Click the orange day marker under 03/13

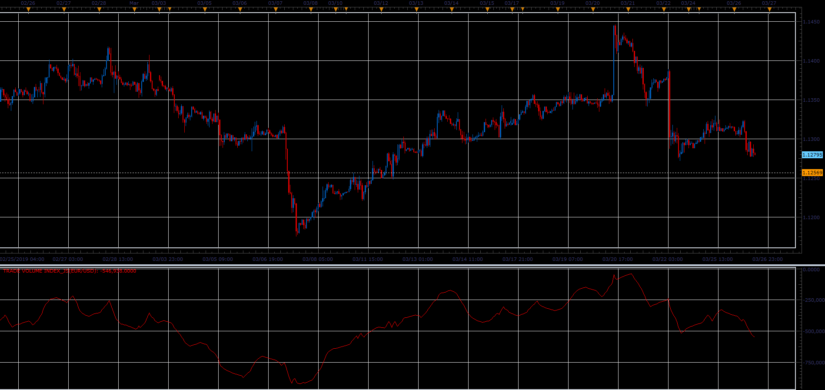tap(417, 10)
